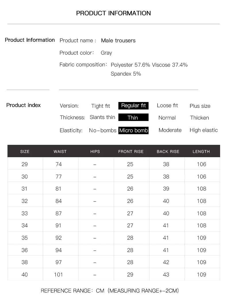
Task: Click the BACK RISE column header
Action: [x=168, y=151]
